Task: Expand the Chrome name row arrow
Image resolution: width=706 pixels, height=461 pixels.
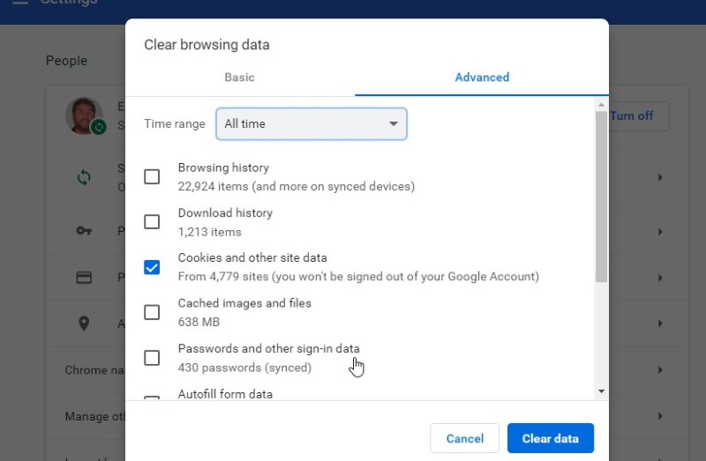Action: coord(660,369)
